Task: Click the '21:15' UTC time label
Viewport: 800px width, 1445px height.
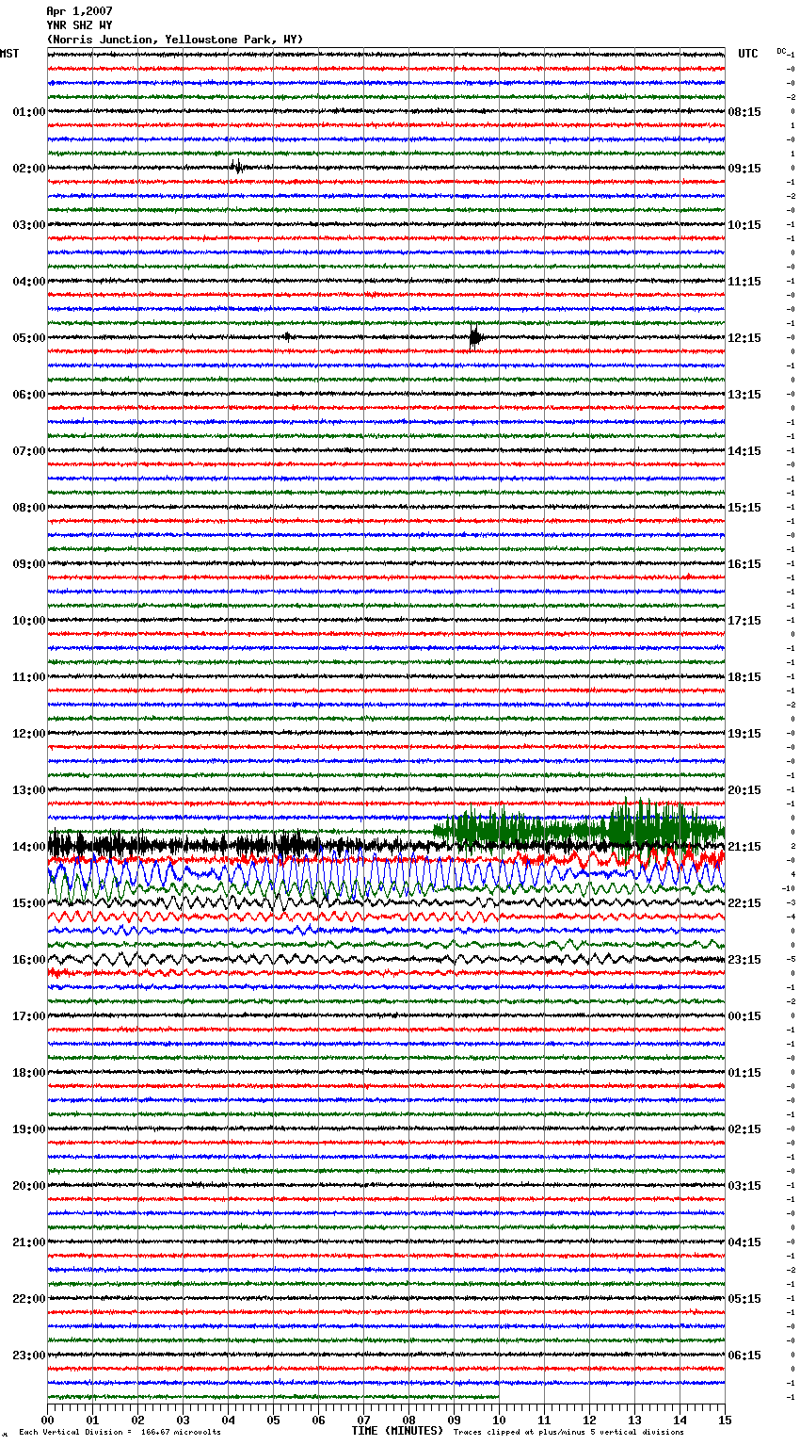Action: (744, 847)
